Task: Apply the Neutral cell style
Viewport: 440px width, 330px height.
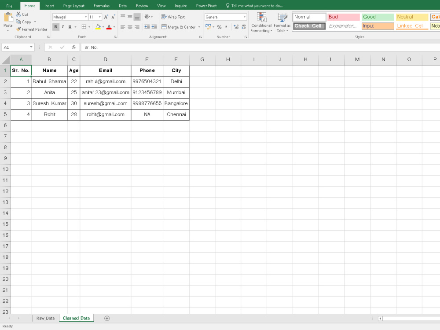Action: tap(412, 17)
